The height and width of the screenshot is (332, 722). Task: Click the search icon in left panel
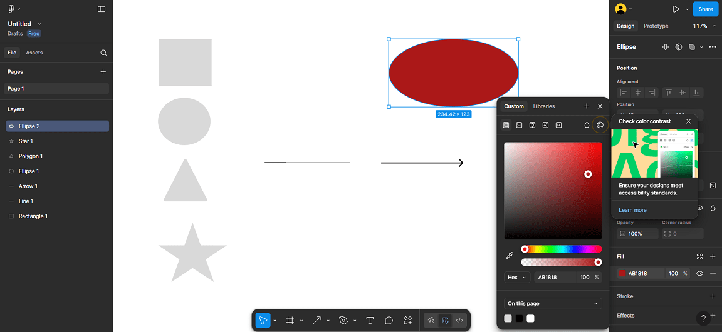pos(103,53)
